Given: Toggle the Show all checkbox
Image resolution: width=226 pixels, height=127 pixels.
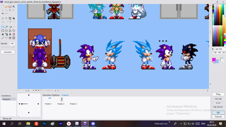Looking at the screenshot, I should [x=2, y=119].
